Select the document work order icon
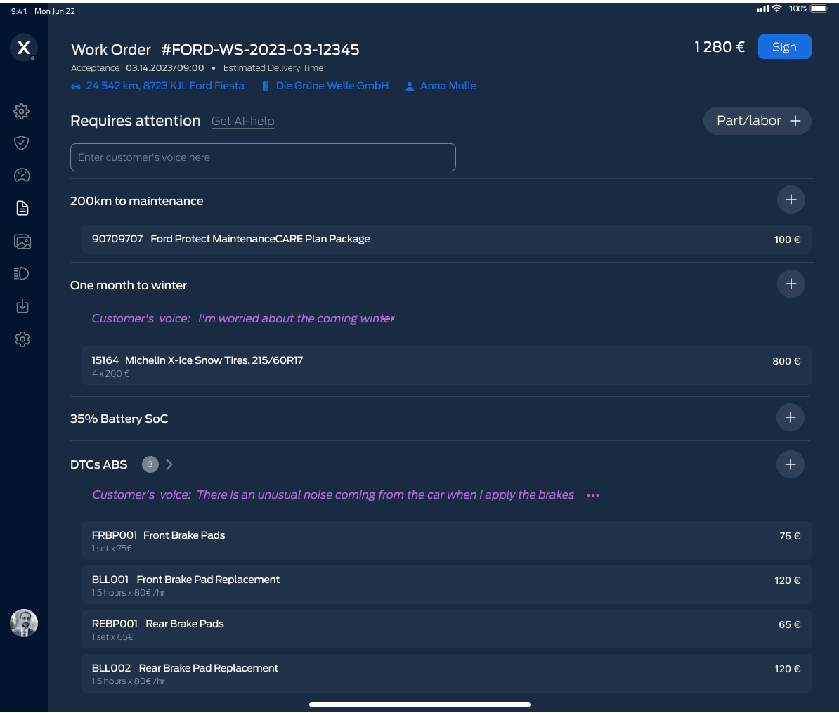839x713 pixels. coord(22,208)
